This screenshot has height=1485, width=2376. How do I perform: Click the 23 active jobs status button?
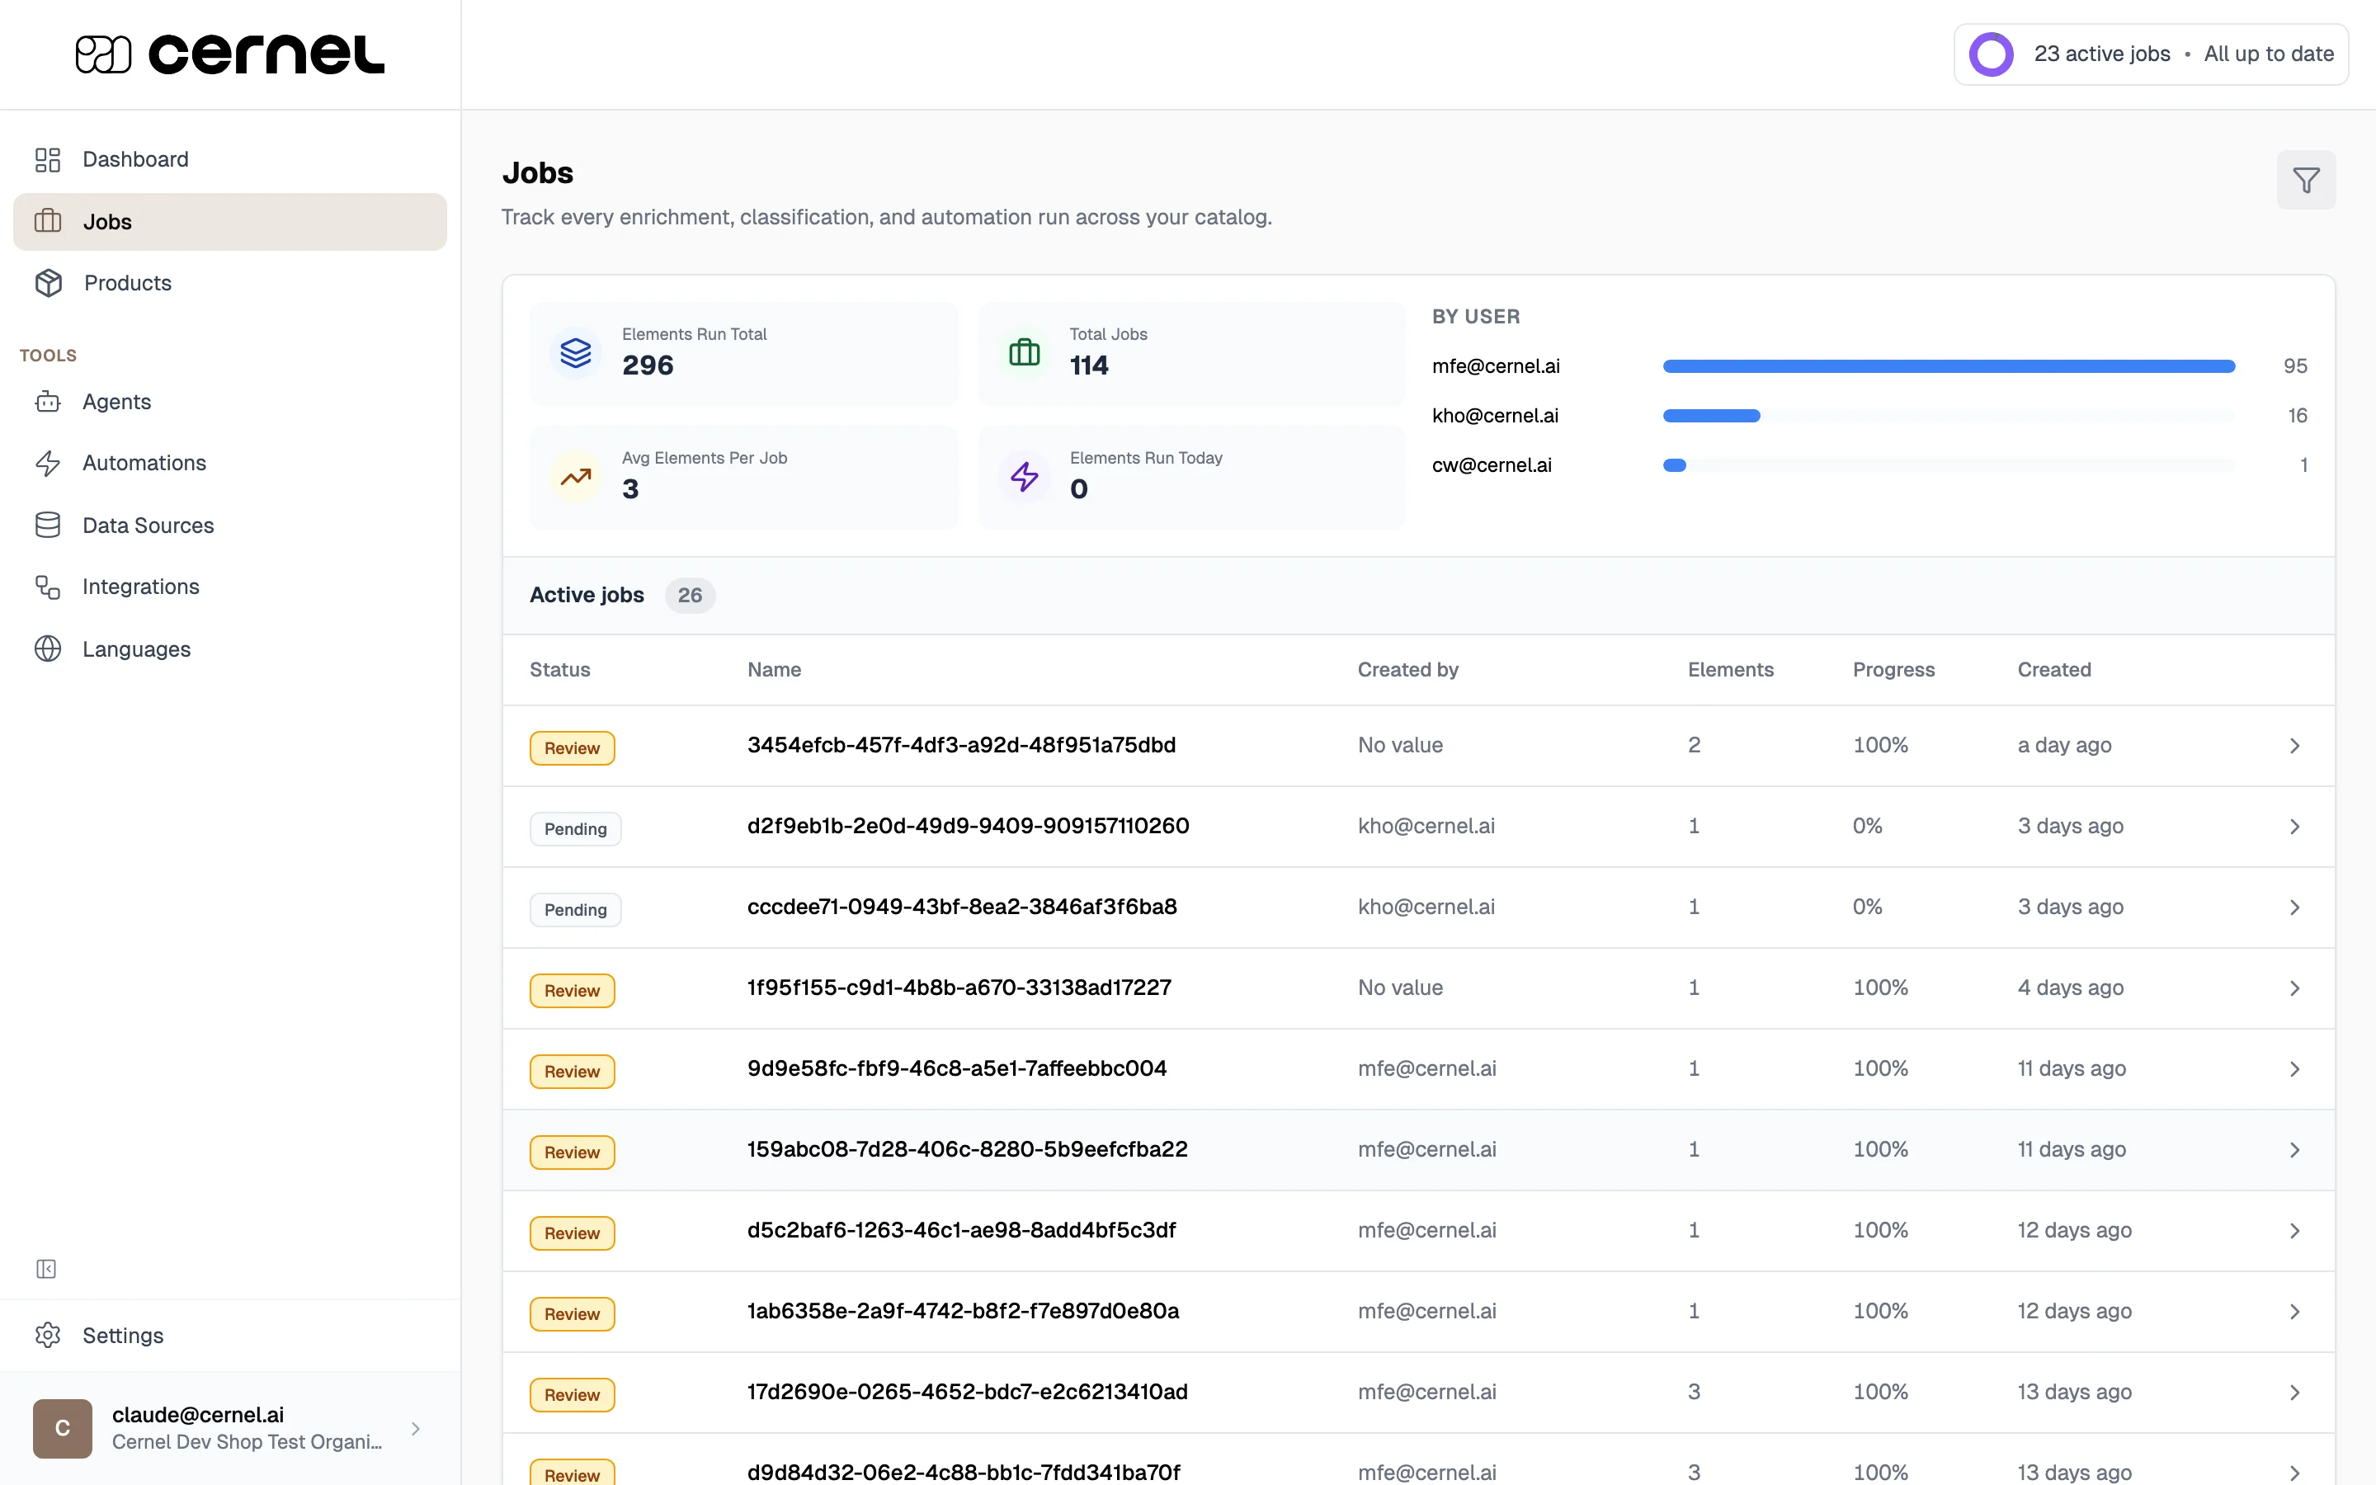(2150, 54)
